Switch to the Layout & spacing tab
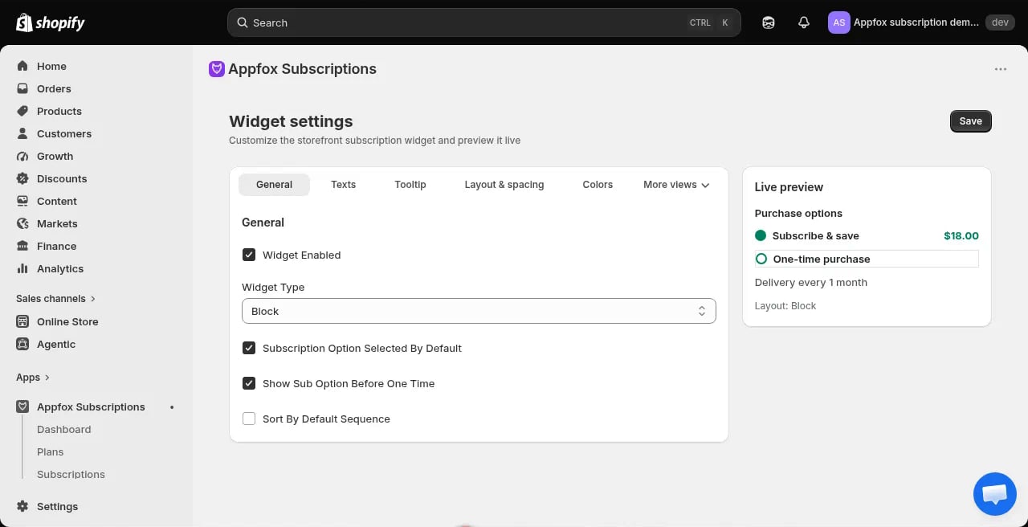The width and height of the screenshot is (1028, 527). click(504, 185)
